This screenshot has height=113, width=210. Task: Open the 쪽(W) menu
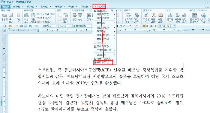coord(71,6)
